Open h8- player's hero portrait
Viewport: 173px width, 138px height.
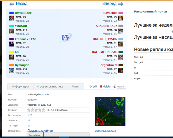tap(12, 57)
